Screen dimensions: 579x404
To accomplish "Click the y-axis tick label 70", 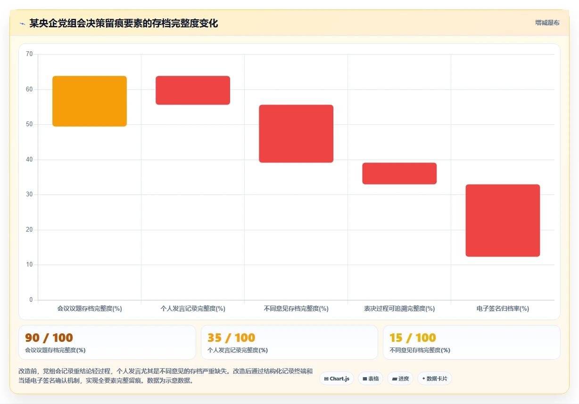I will tap(29, 54).
